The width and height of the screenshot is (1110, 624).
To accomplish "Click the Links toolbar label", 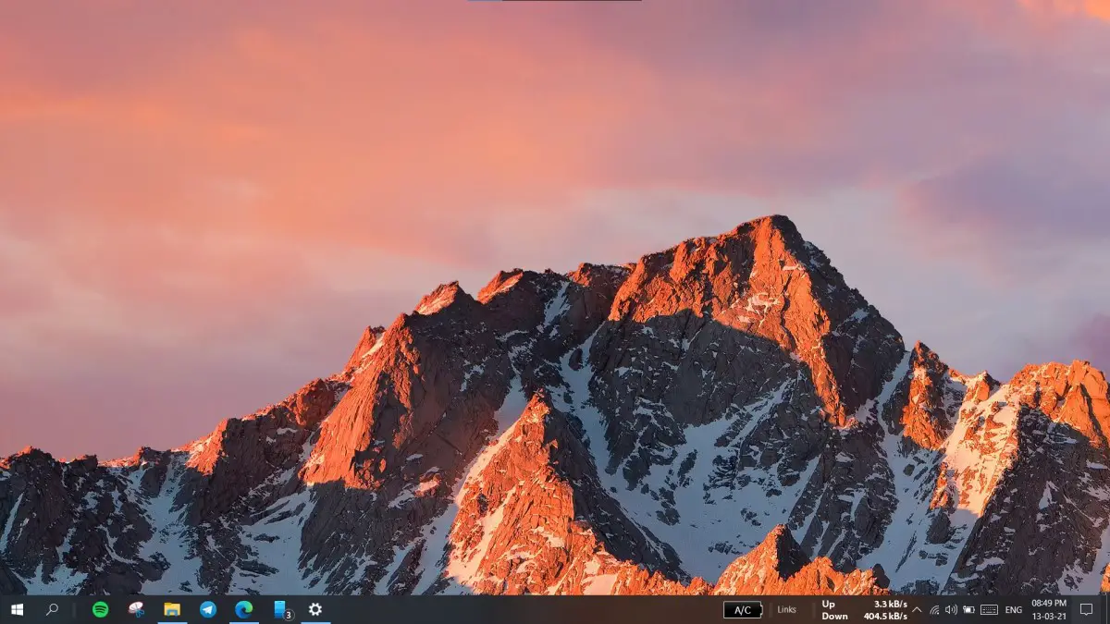I will coord(786,609).
